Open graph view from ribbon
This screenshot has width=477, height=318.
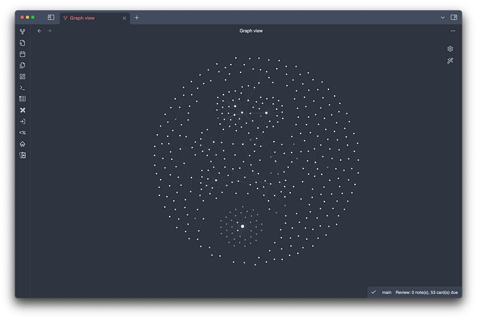22,31
